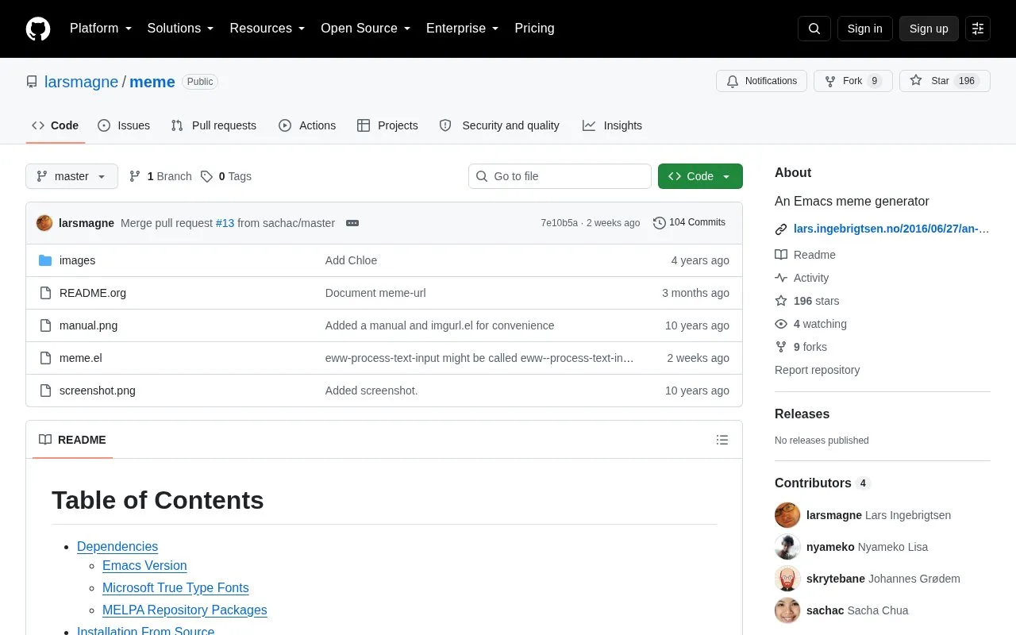
Task: Click the branch icon for 1 Branch
Action: click(135, 176)
